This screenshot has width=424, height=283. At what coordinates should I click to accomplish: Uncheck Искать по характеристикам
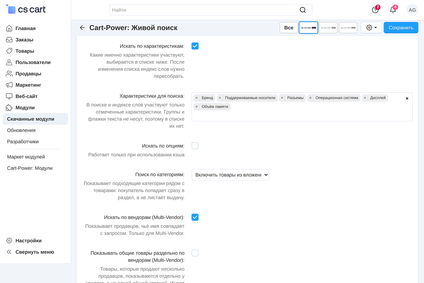point(195,46)
